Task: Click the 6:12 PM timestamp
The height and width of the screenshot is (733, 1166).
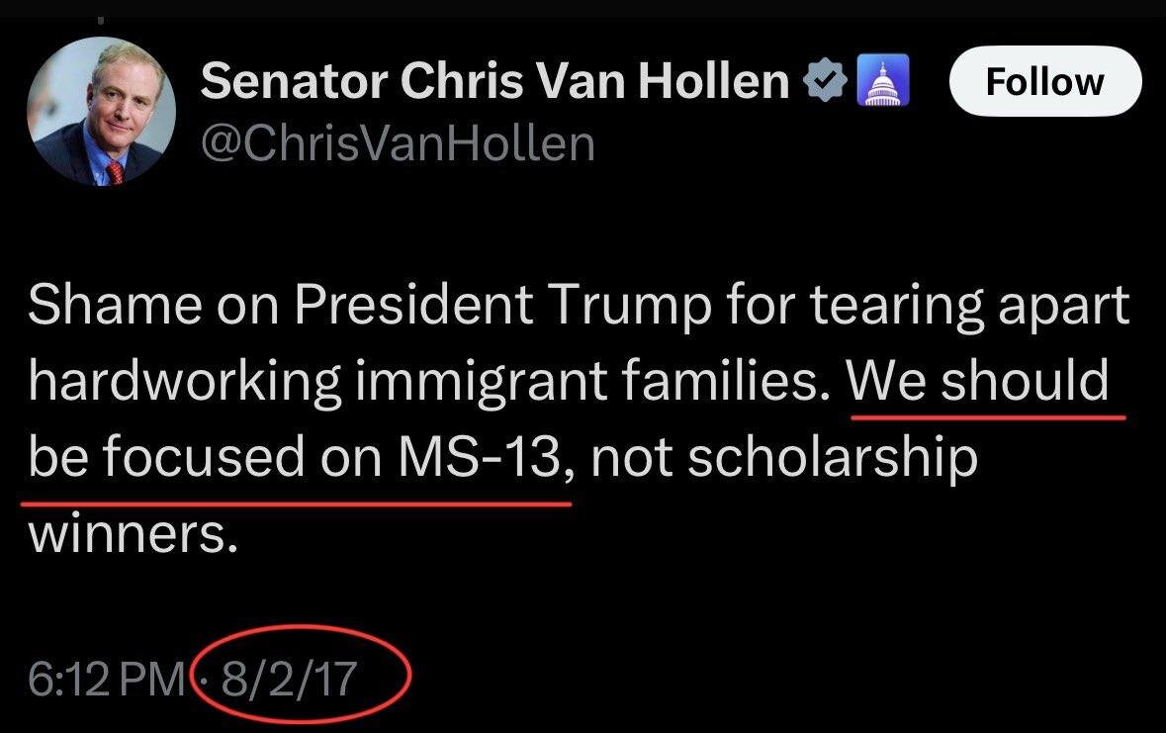Action: coord(107,679)
